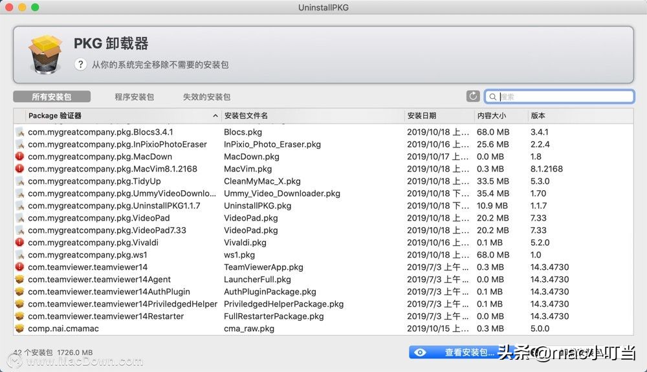Click package box icon for teamviewer14AuthPlugin
Screen dimensions: 647x372
tap(19, 292)
